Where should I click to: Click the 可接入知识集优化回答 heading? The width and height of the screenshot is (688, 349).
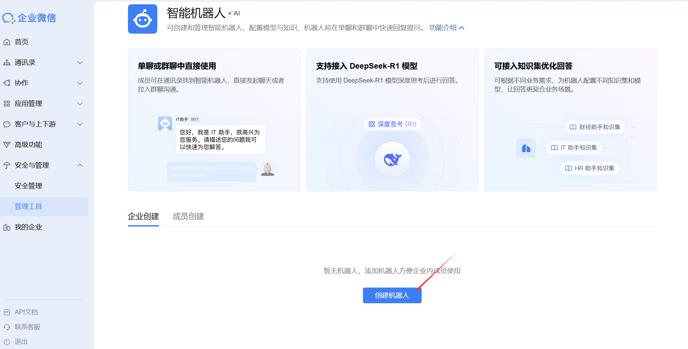click(x=533, y=66)
